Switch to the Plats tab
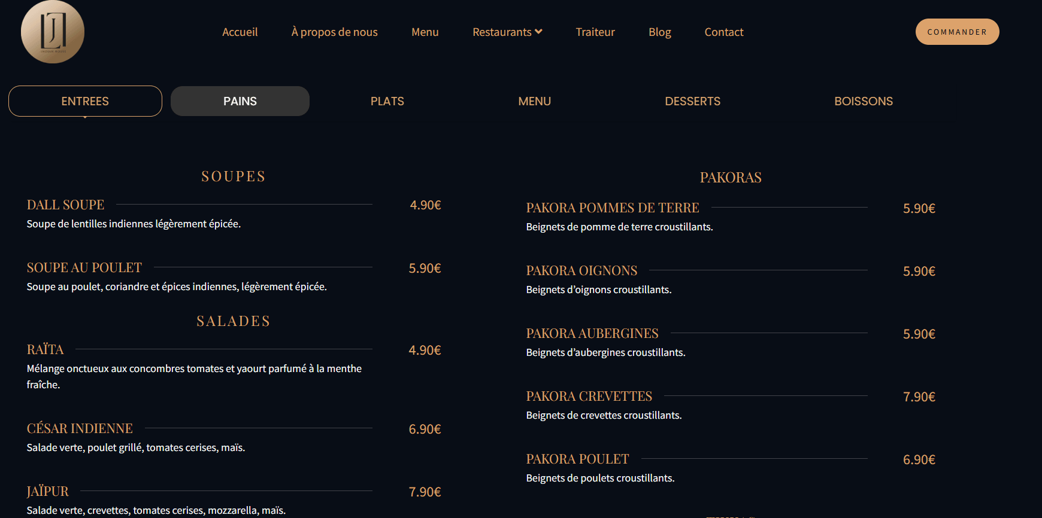The width and height of the screenshot is (1042, 518). click(x=387, y=101)
